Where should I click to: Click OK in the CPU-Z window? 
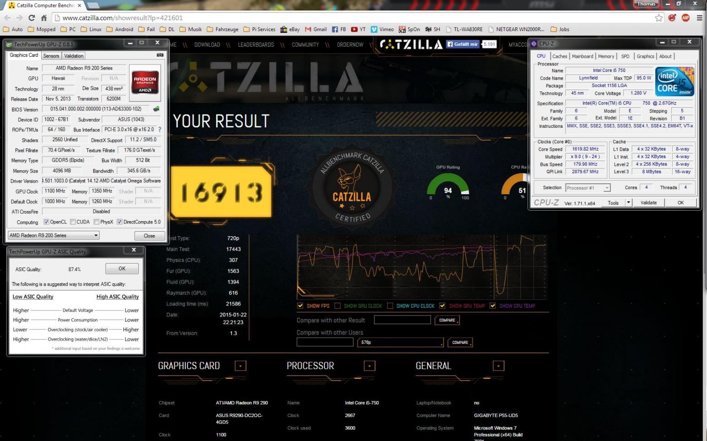(680, 202)
